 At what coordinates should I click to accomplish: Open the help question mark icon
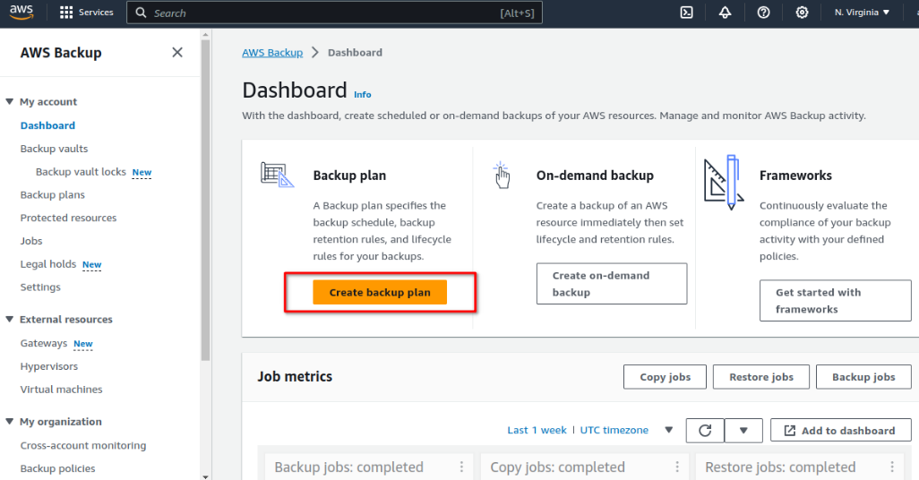click(x=763, y=13)
